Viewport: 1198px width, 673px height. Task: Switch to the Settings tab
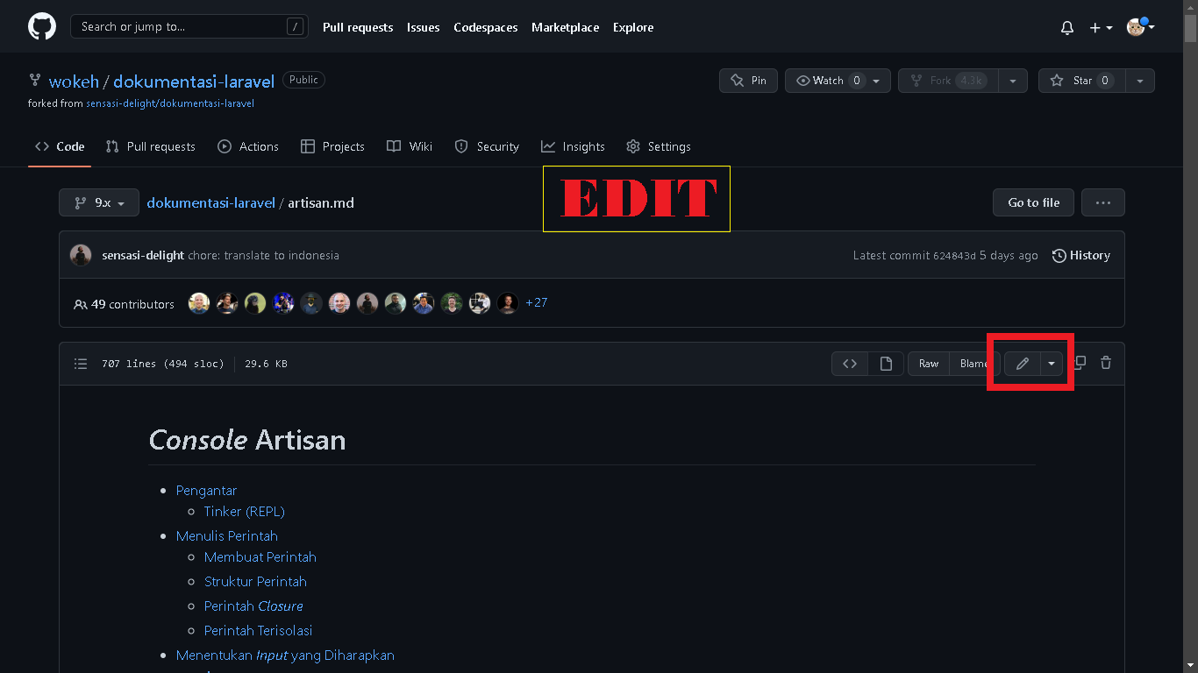(x=659, y=146)
